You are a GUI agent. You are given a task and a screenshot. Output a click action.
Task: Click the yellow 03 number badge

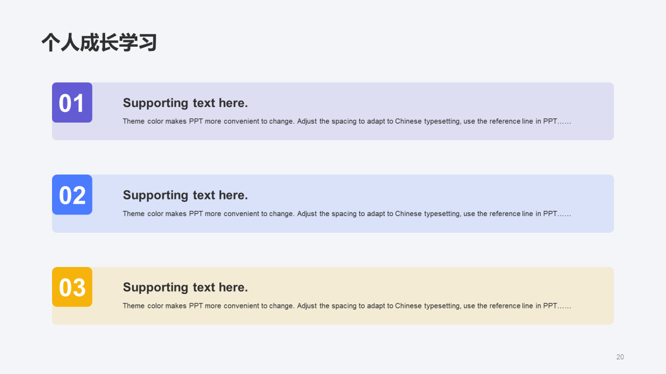tap(72, 287)
